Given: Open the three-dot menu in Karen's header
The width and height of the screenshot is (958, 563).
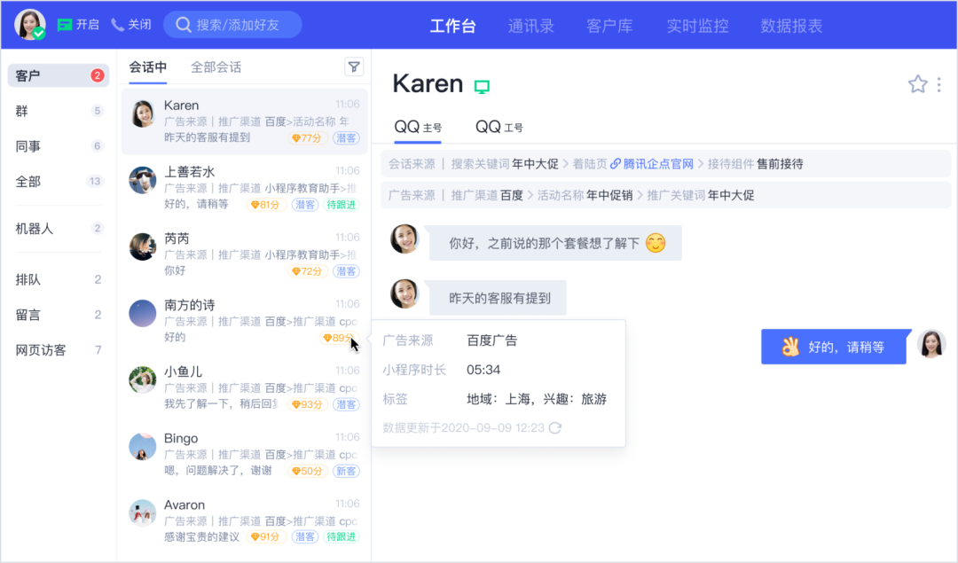Looking at the screenshot, I should [x=939, y=84].
